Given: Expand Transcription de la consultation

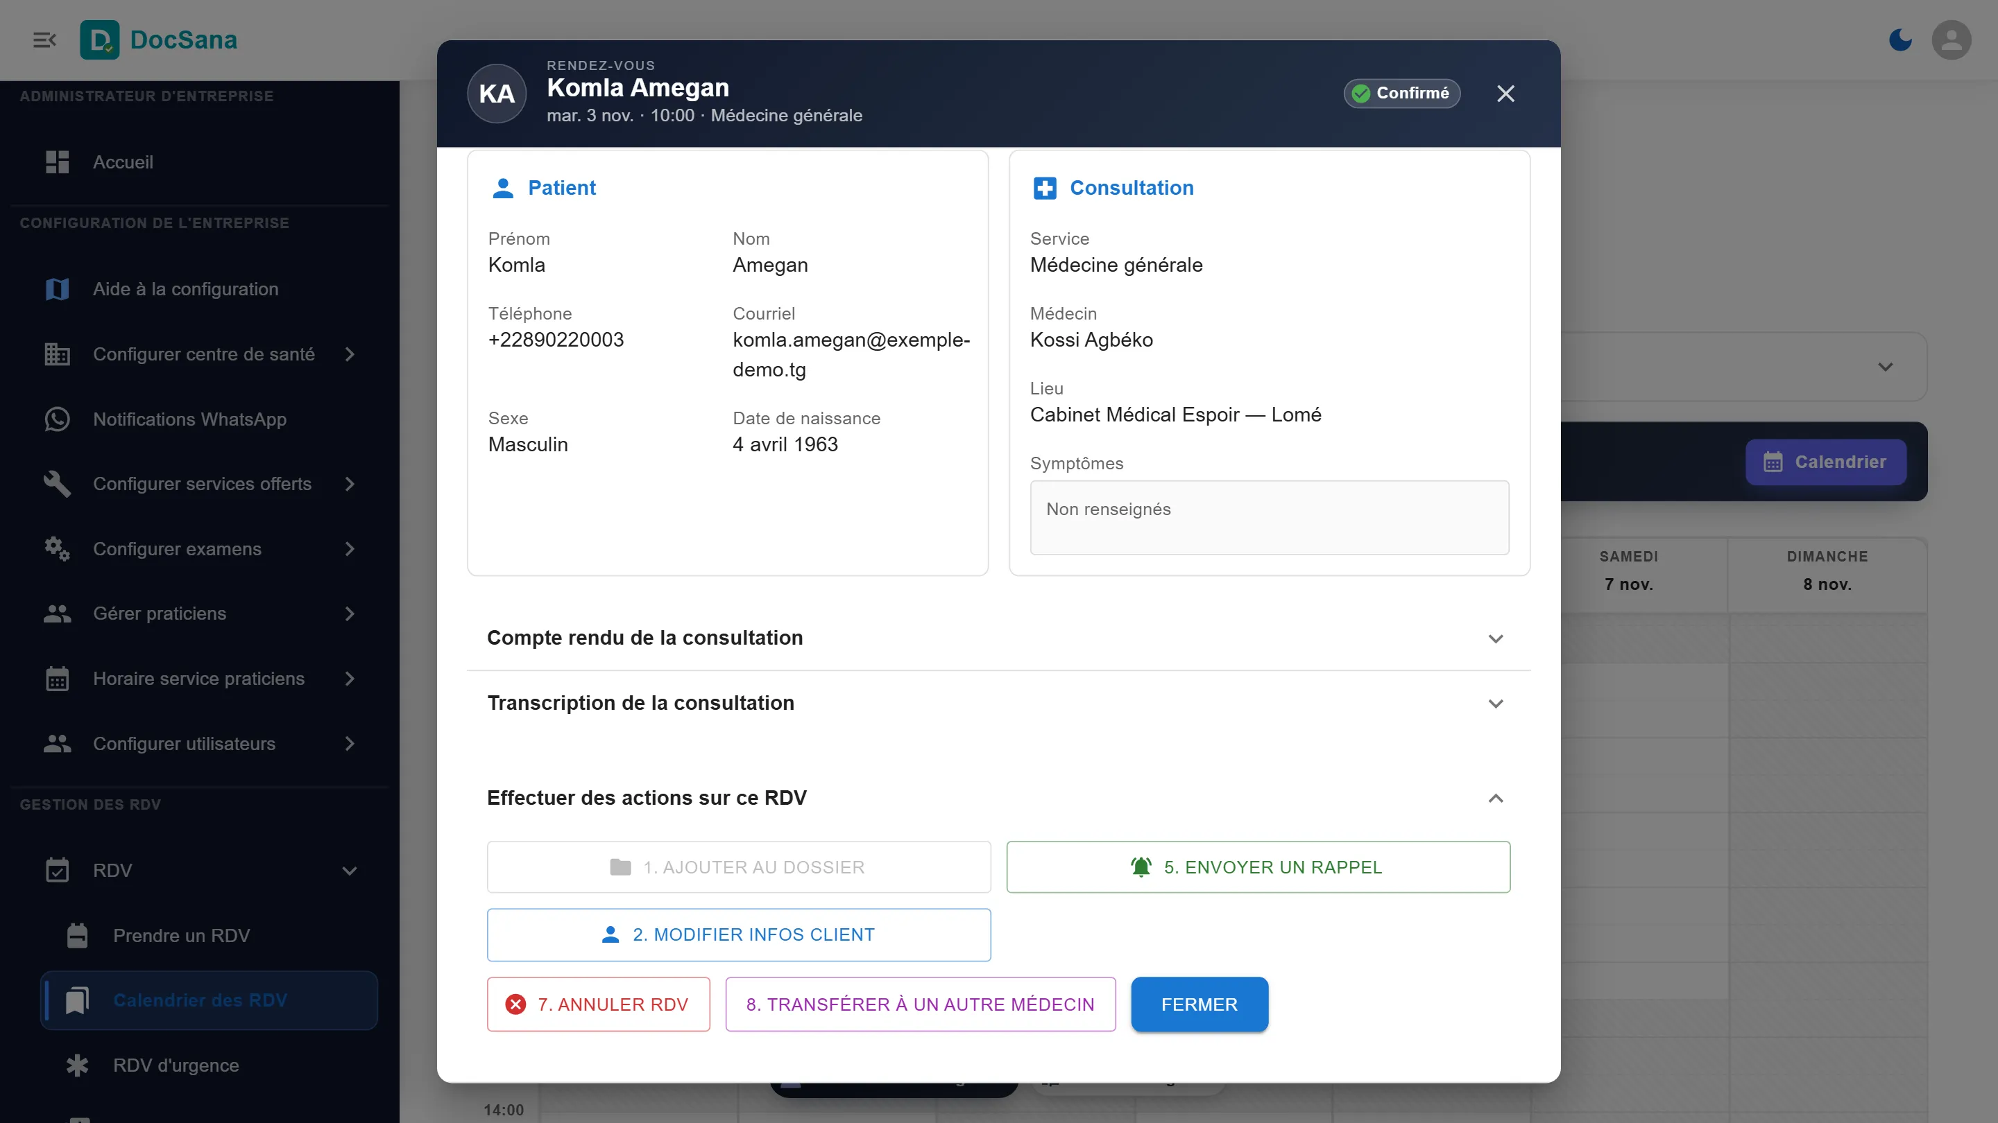Looking at the screenshot, I should [x=998, y=703].
